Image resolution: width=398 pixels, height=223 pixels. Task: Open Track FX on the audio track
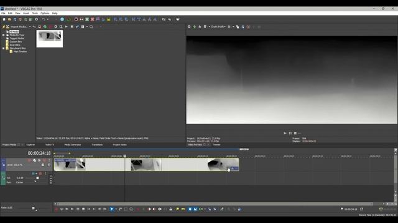pos(33,173)
